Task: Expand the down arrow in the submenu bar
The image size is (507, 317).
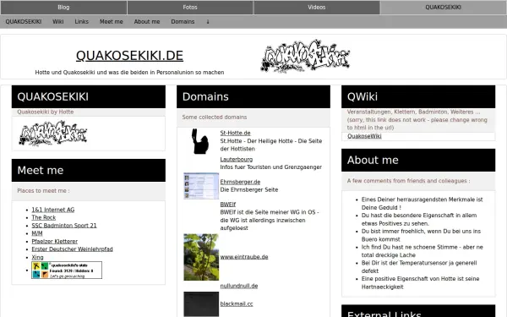Action: click(x=208, y=22)
